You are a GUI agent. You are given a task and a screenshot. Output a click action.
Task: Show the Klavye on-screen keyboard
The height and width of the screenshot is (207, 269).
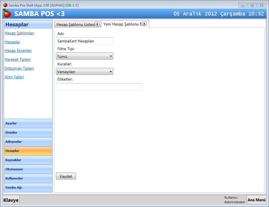click(11, 200)
